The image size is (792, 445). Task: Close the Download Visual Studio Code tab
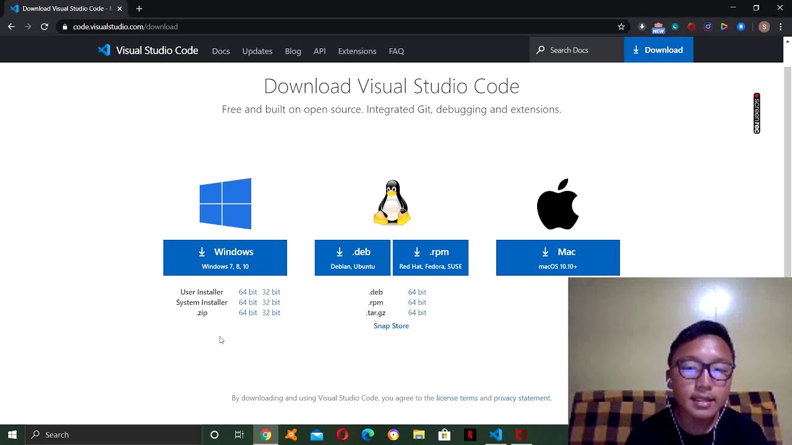119,9
